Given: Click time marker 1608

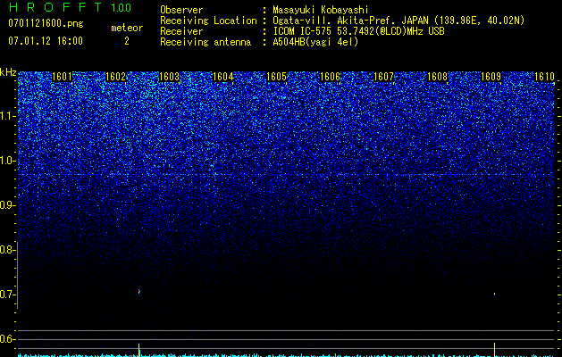Looking at the screenshot, I should (438, 77).
